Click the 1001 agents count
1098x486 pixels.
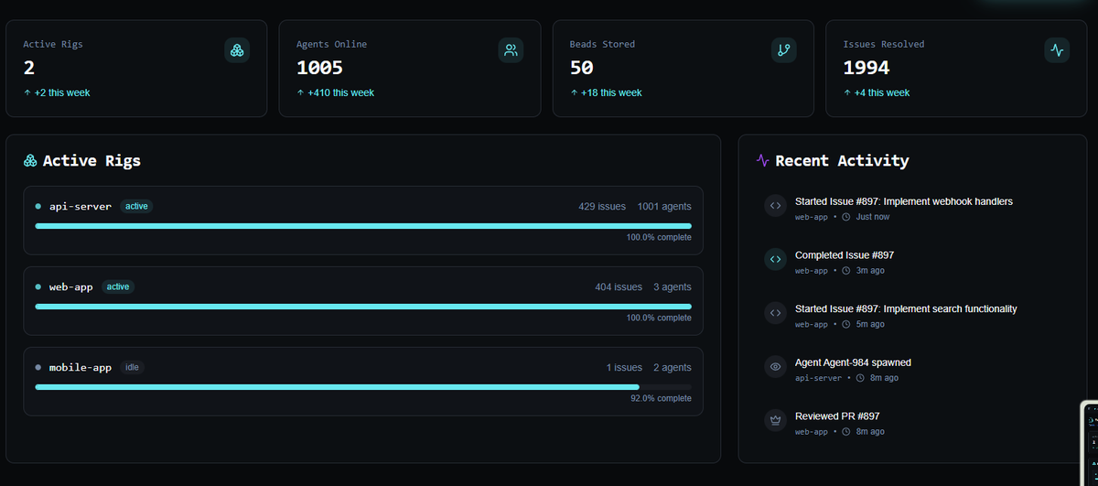[x=664, y=206]
